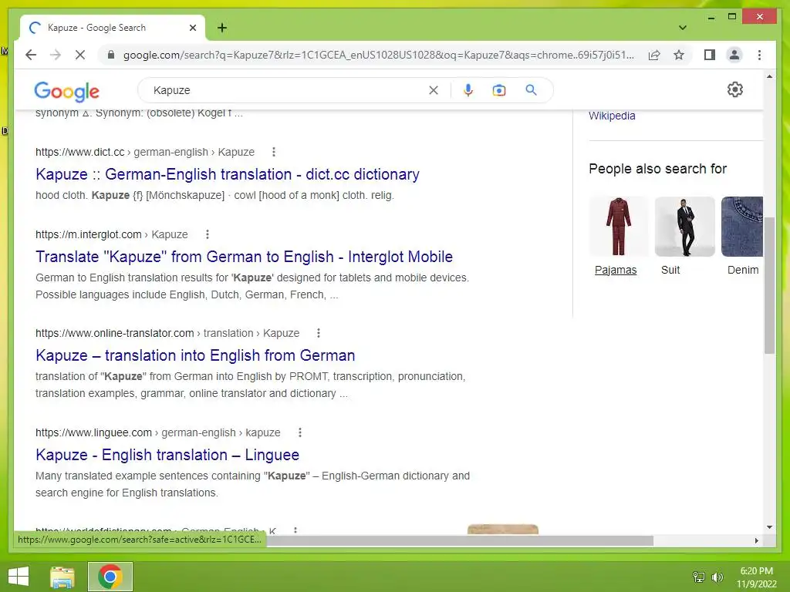Open the Linguee English translation result
The width and height of the screenshot is (790, 592).
[167, 455]
